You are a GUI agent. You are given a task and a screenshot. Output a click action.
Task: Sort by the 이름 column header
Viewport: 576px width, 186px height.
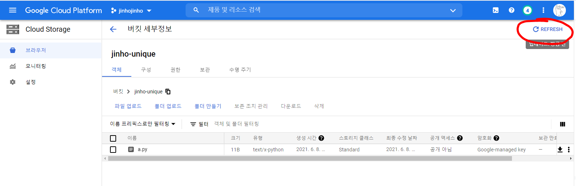[x=132, y=138]
